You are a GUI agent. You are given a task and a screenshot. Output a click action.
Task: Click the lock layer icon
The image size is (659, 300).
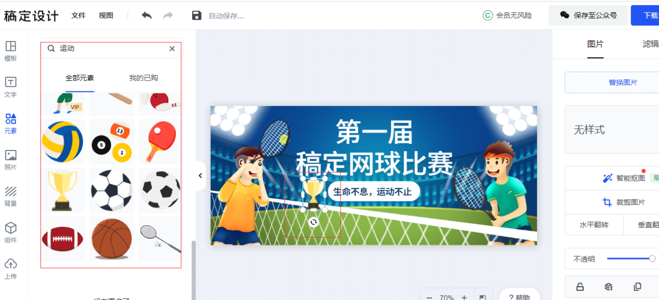[580, 287]
